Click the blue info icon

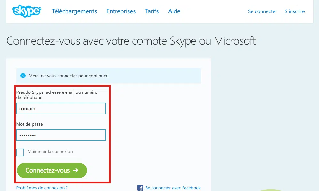(x=23, y=76)
